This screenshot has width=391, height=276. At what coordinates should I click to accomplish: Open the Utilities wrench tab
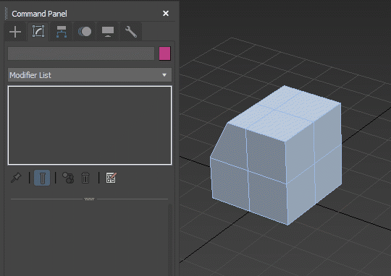[x=131, y=32]
